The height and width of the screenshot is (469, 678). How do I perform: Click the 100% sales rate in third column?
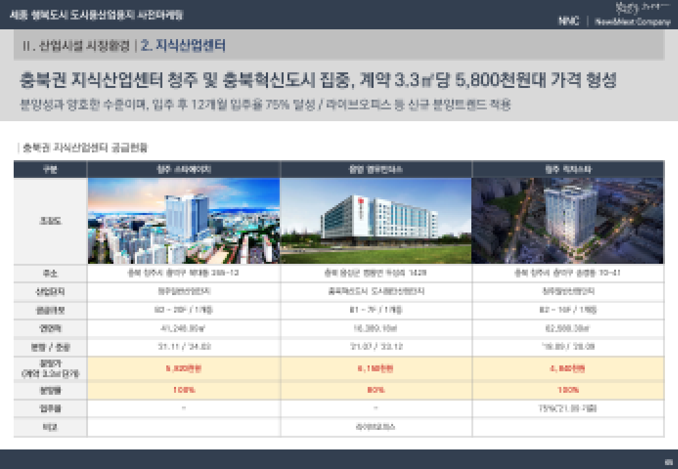pos(568,390)
